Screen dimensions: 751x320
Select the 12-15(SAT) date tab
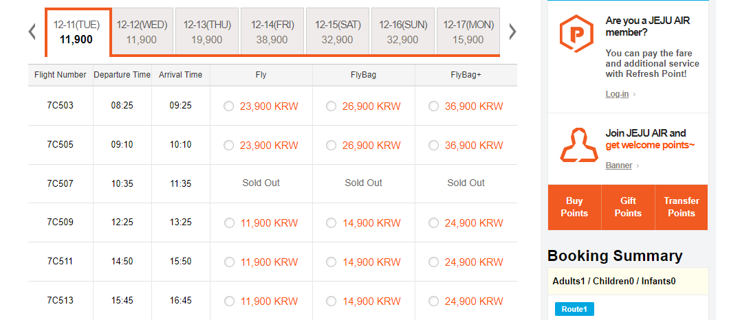(x=337, y=32)
